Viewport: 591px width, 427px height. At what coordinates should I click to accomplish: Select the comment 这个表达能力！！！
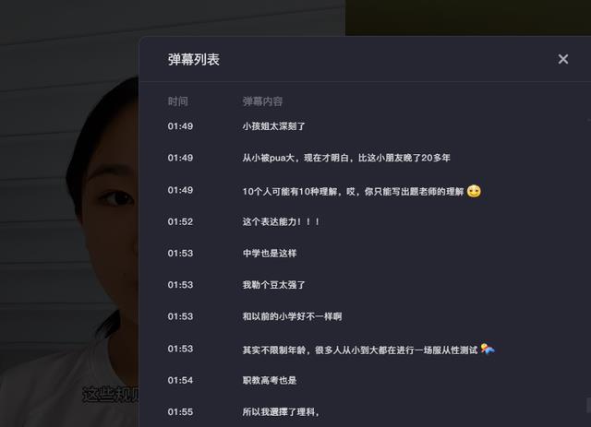point(281,221)
